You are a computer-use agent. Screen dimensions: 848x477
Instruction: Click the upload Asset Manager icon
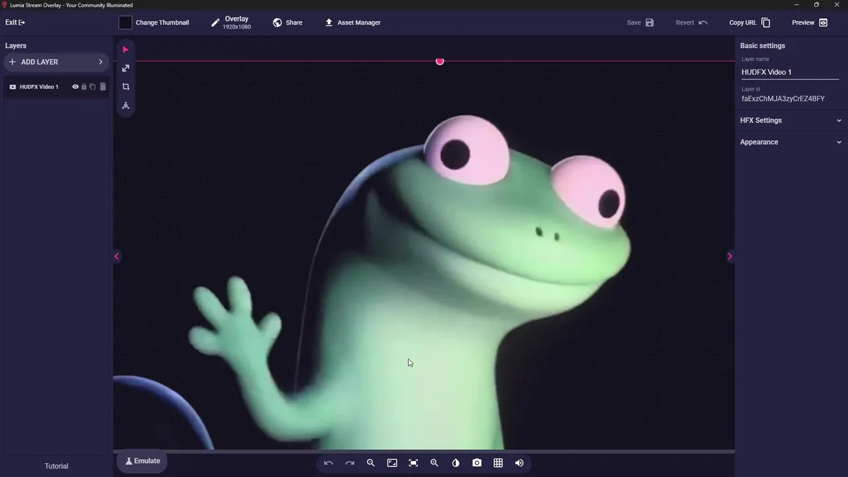tap(329, 23)
